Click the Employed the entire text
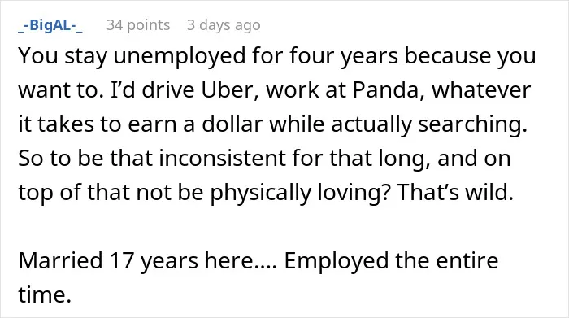 point(391,260)
